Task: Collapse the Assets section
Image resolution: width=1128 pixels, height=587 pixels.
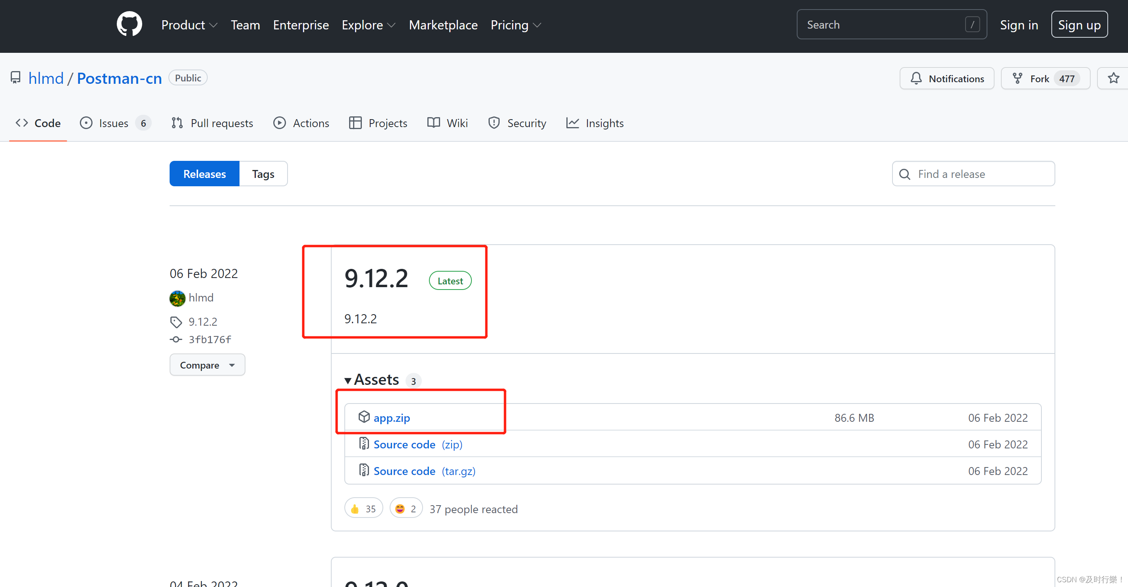Action: (x=372, y=380)
